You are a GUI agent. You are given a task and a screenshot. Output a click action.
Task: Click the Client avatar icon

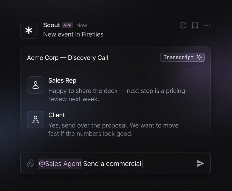click(35, 120)
